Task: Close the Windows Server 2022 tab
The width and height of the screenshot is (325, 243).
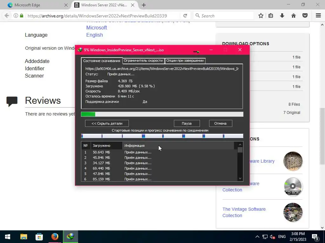Action: (x=133, y=5)
